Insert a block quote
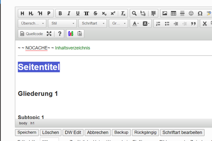This screenshot has height=141, width=212. click(x=193, y=24)
